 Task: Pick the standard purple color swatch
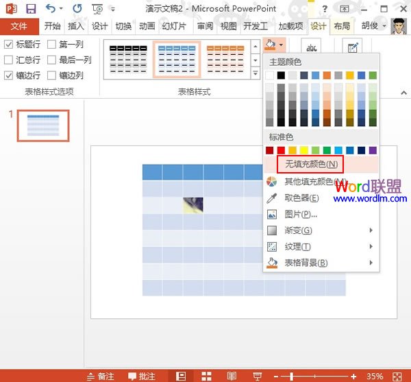(x=373, y=150)
